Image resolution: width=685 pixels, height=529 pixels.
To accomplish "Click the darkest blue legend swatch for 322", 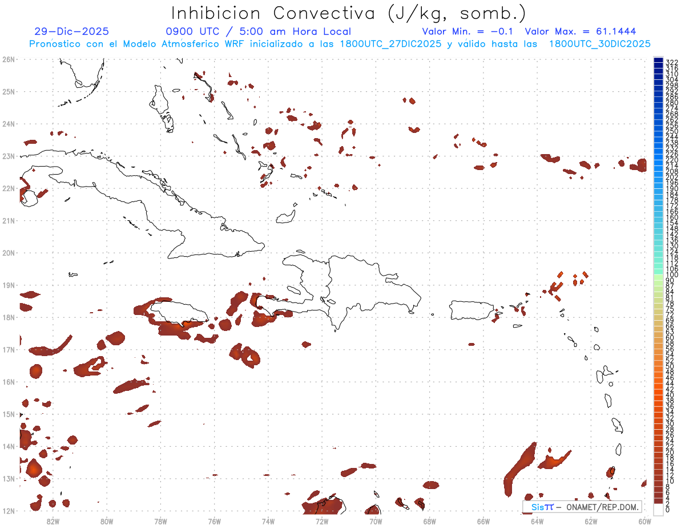I will pyautogui.click(x=658, y=60).
